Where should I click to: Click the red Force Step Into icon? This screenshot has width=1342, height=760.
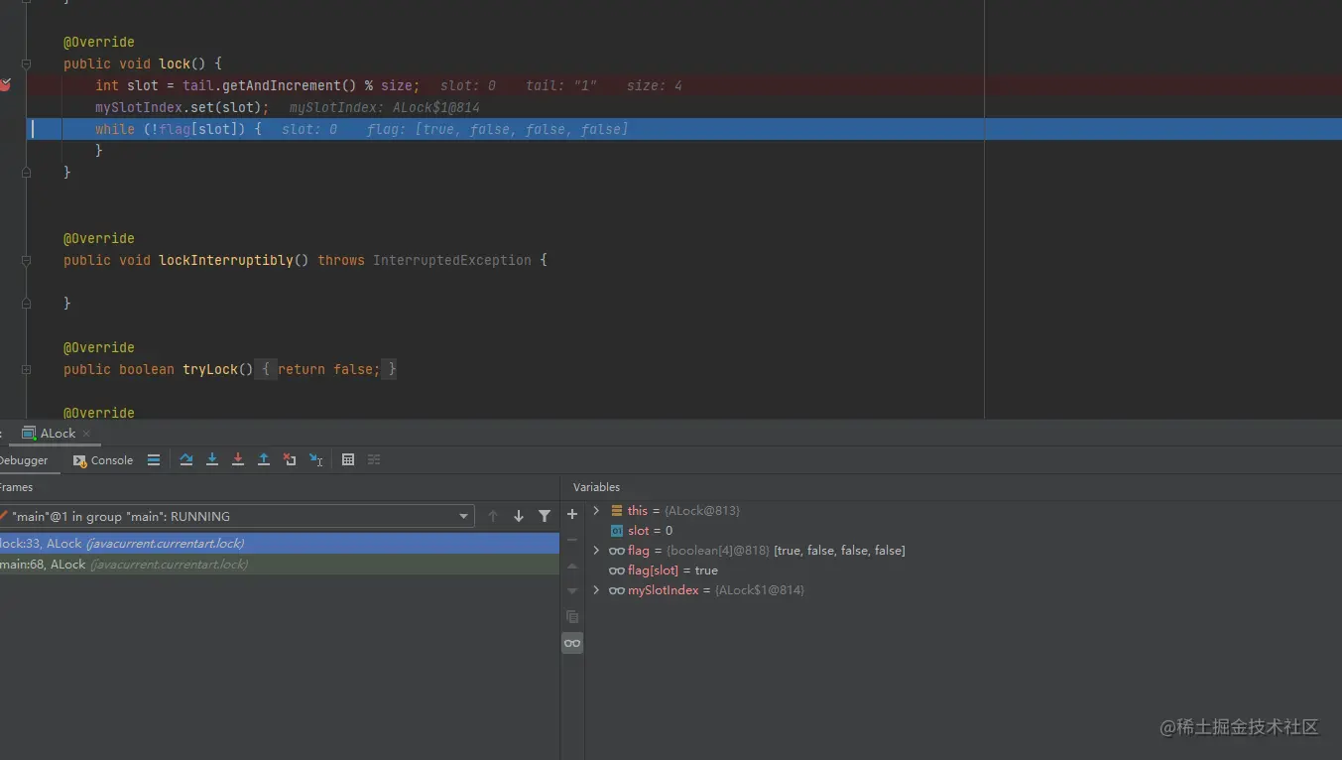point(238,459)
